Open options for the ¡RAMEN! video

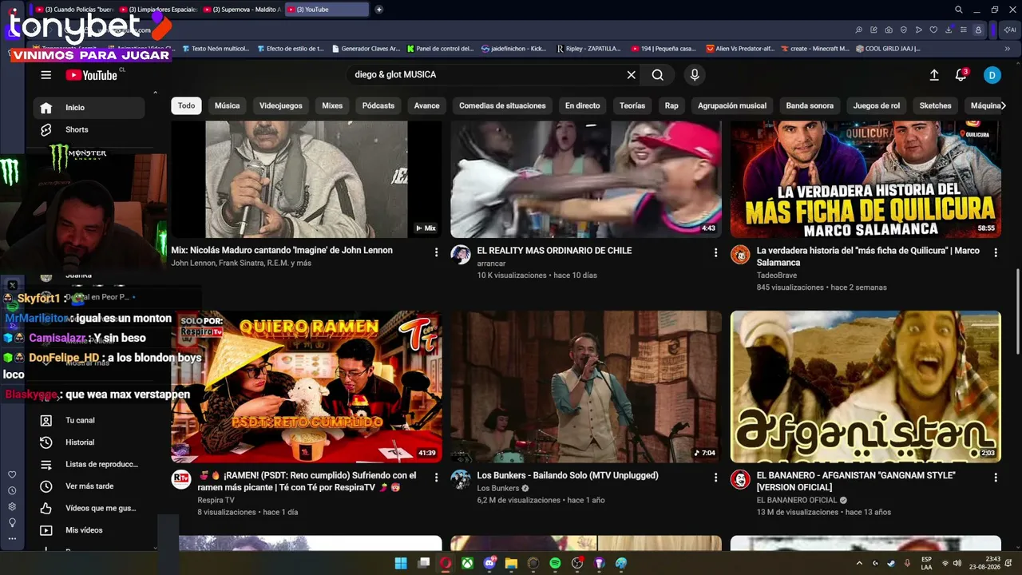(x=436, y=478)
